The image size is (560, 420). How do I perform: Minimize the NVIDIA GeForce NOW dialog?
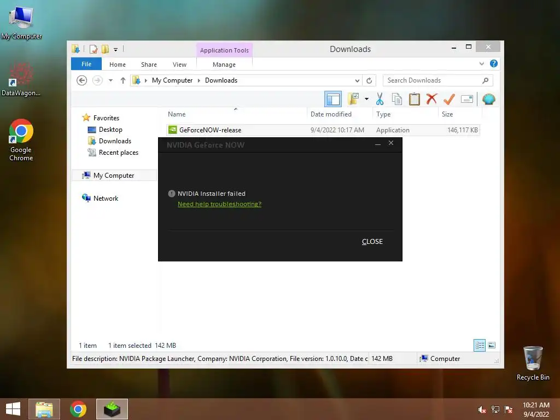(378, 144)
